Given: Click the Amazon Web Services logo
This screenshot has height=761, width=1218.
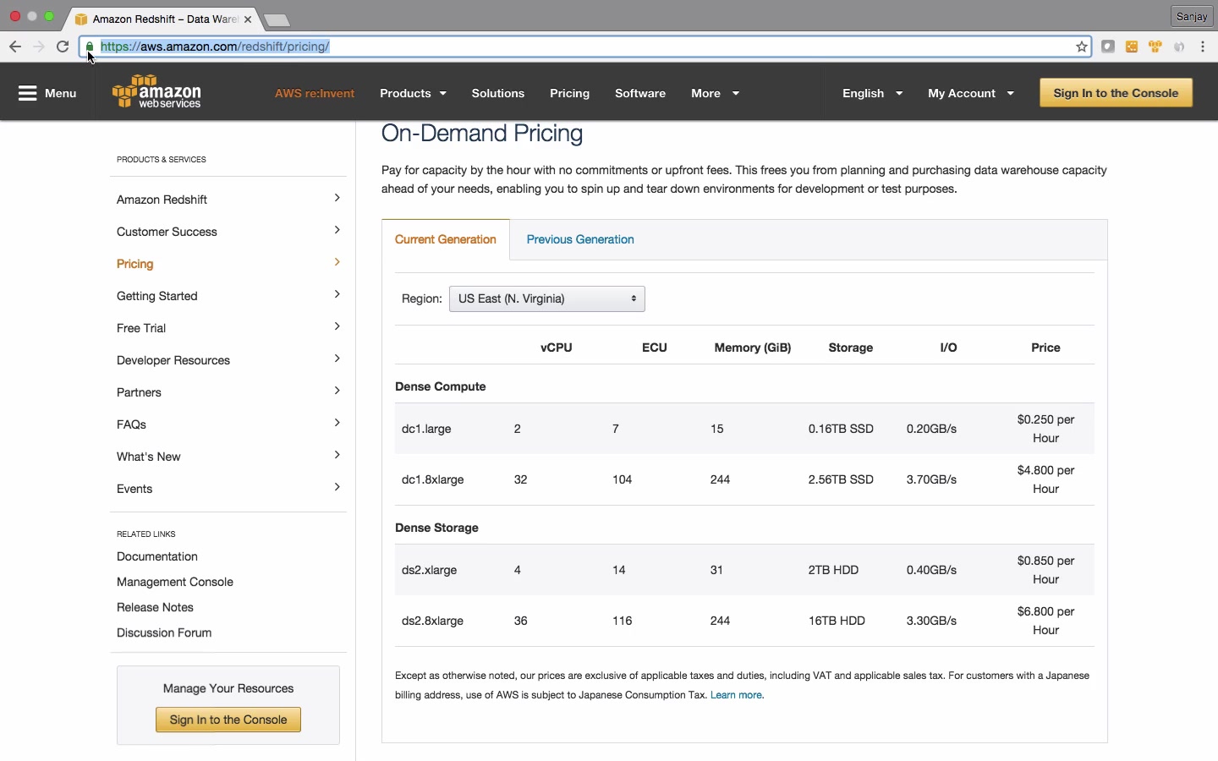Looking at the screenshot, I should (157, 92).
